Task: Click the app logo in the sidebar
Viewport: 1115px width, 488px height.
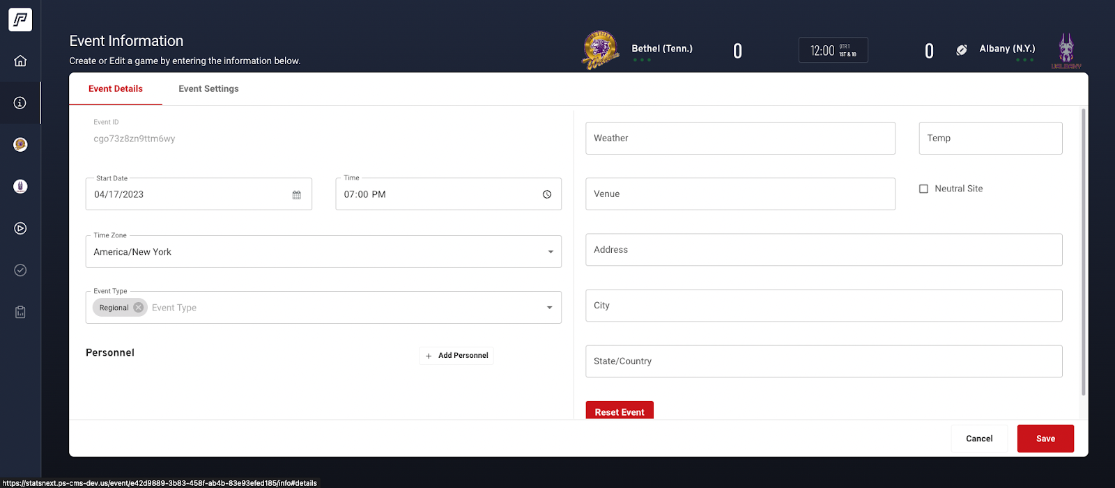Action: pos(20,19)
